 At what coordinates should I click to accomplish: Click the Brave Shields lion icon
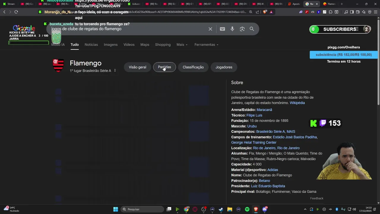(265, 12)
